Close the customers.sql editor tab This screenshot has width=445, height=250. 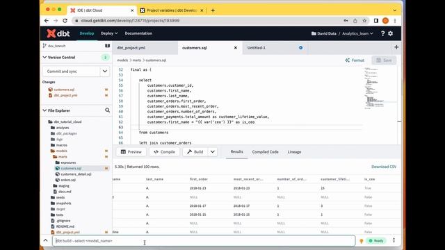pyautogui.click(x=235, y=48)
